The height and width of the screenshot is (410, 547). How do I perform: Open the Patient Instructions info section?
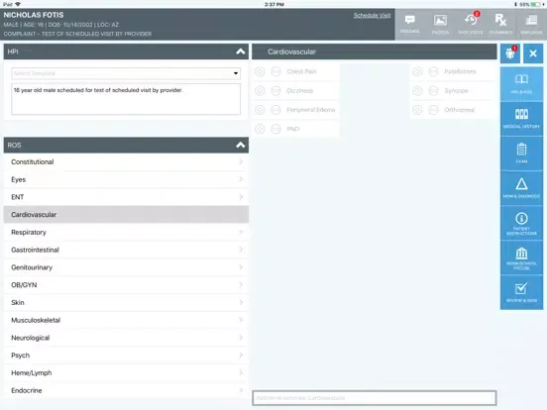[521, 223]
